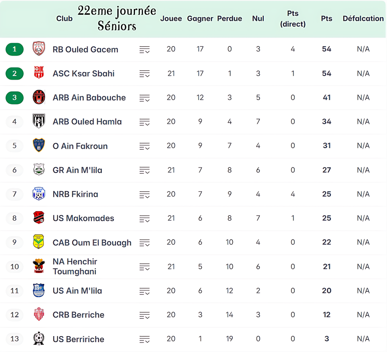387x352 pixels.
Task: Click the Défalcation column header
Action: tap(363, 19)
